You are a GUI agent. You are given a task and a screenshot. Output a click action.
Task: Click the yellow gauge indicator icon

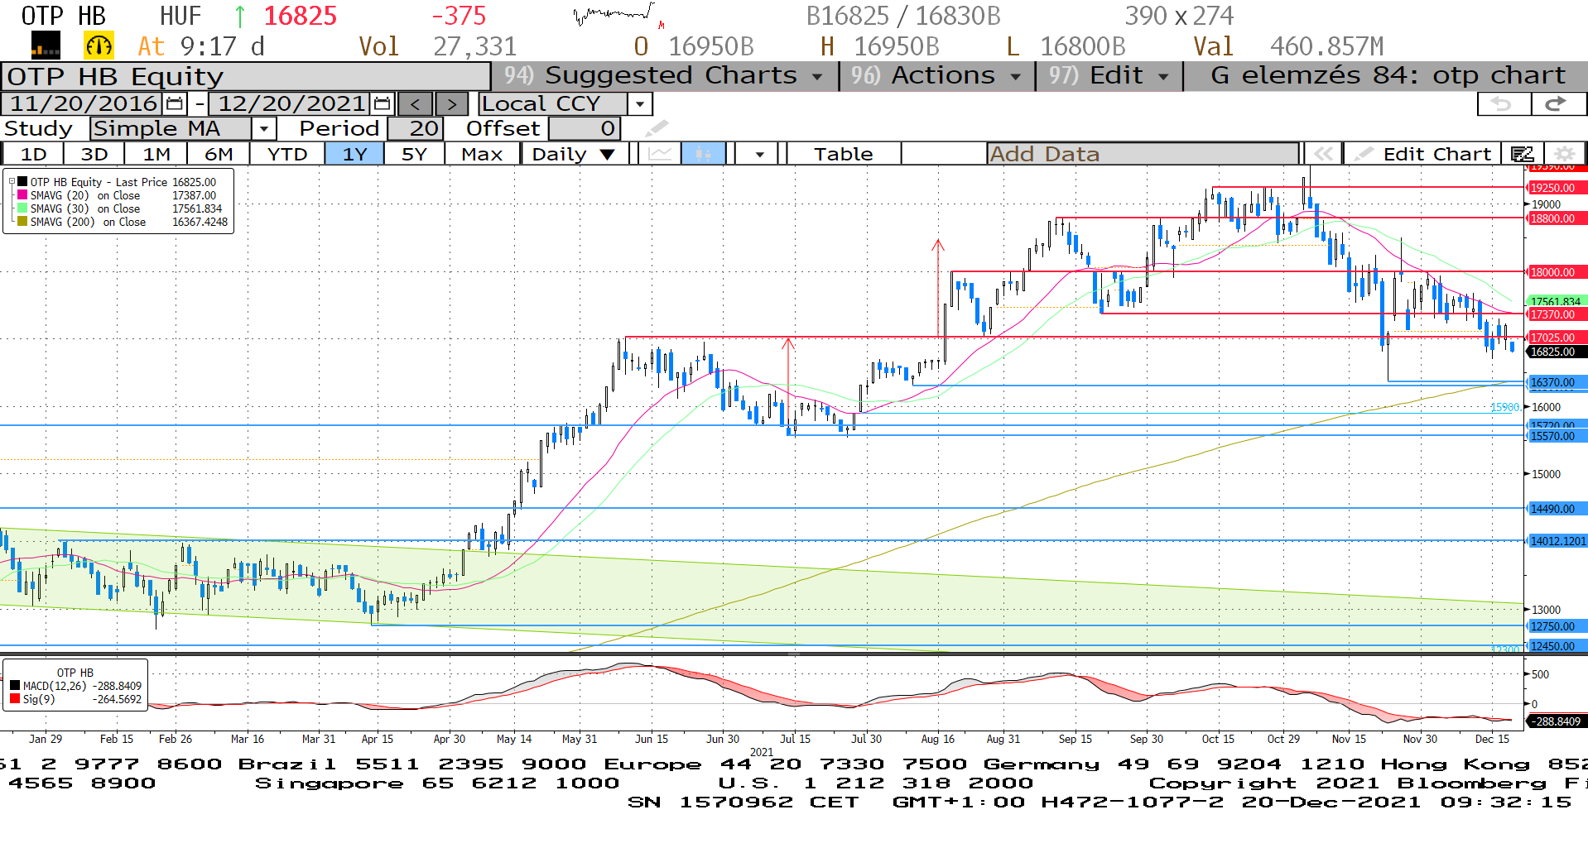click(99, 46)
